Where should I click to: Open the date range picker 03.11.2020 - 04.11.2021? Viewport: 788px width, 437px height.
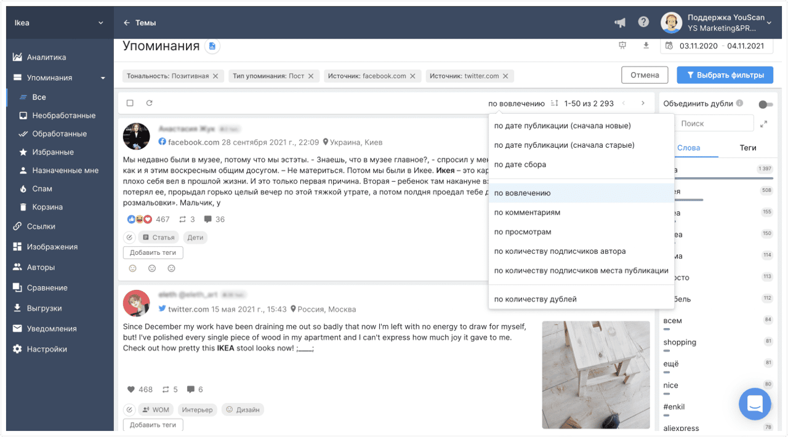click(716, 46)
